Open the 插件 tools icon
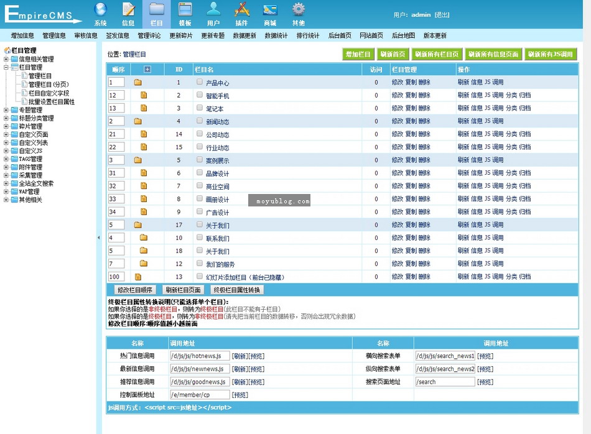The height and width of the screenshot is (434, 591). pyautogui.click(x=242, y=9)
